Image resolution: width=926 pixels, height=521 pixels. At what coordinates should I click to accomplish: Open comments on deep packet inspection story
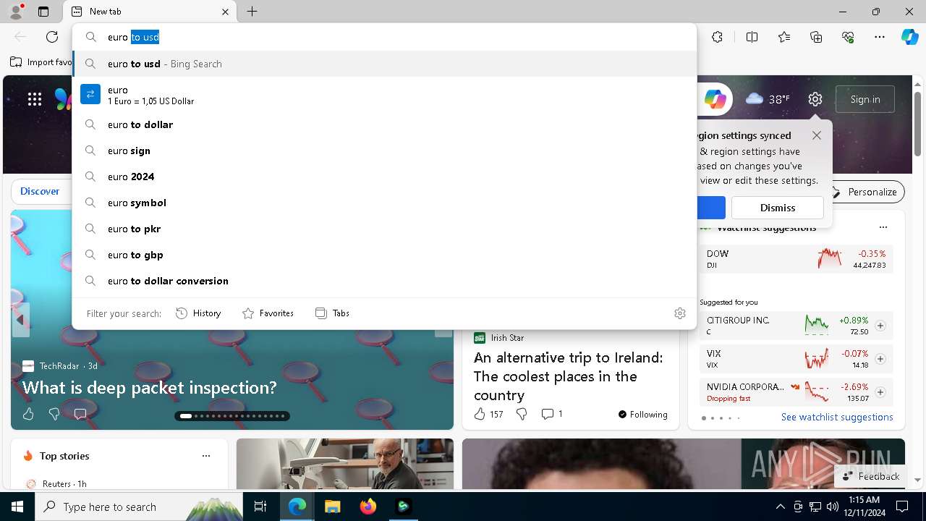pos(80,414)
